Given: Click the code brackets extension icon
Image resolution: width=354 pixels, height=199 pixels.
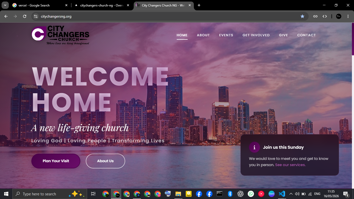Looking at the screenshot, I should (325, 16).
